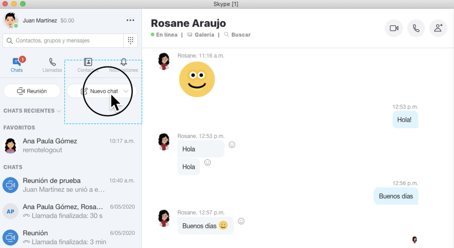Click the Rosane Araujo conversation title
Image resolution: width=454 pixels, height=248 pixels.
[x=188, y=23]
